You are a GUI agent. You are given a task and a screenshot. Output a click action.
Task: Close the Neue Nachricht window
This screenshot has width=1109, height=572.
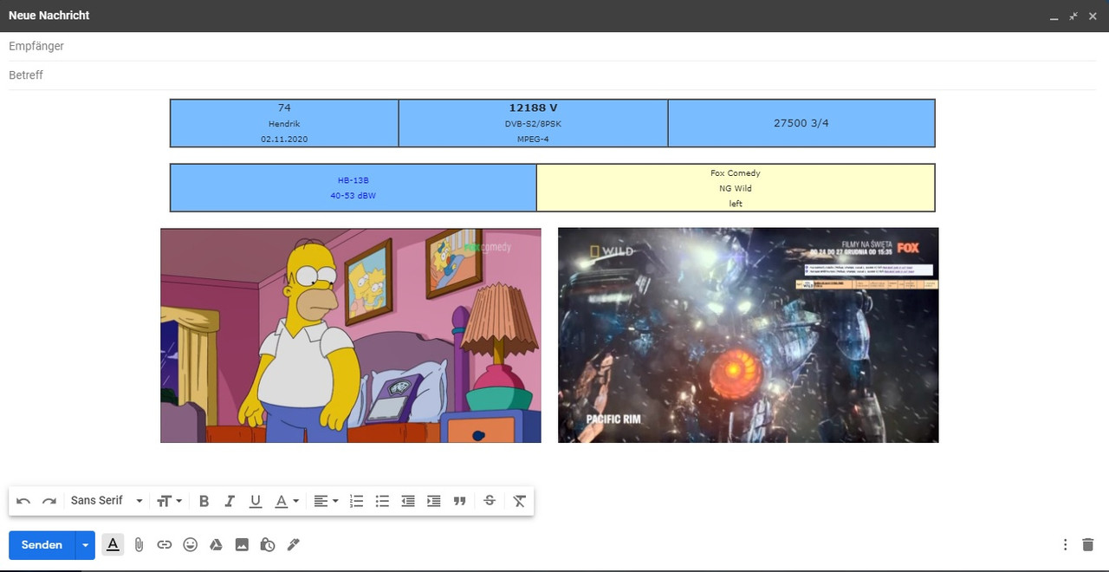1093,16
